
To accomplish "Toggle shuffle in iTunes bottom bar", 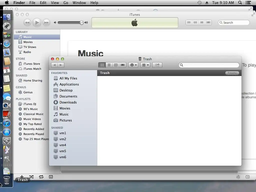I will pyautogui.click(x=31, y=177).
